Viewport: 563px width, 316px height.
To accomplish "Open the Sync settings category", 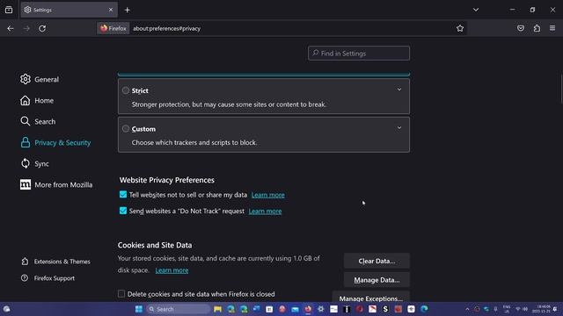I will pos(34,164).
